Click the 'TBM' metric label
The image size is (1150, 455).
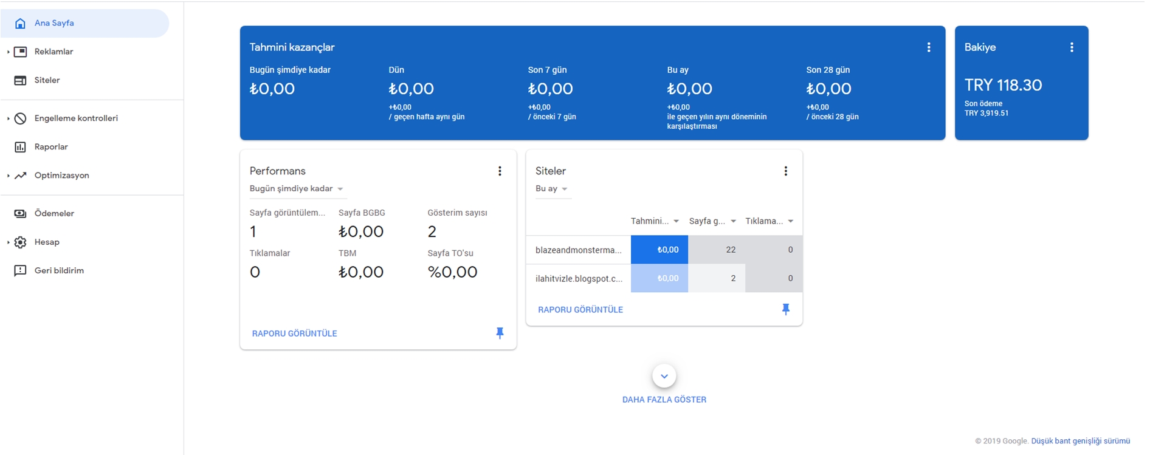click(x=347, y=253)
